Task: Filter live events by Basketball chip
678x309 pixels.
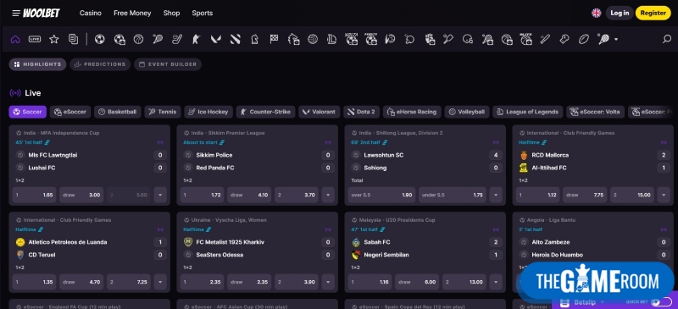Action: point(118,112)
